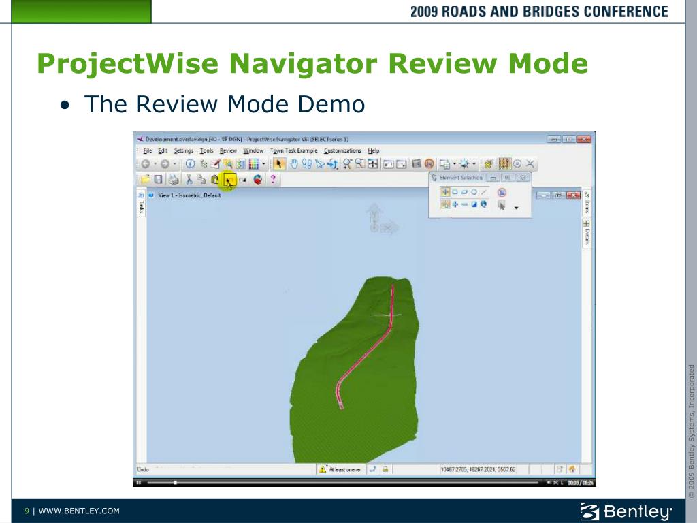
Task: Click the Fit View icon
Action: click(373, 164)
